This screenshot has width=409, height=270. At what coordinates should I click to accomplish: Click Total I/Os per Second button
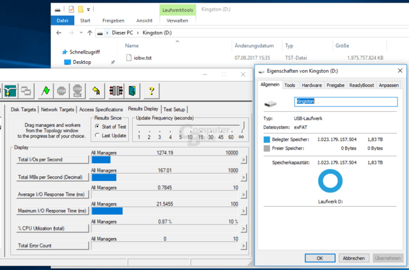tap(52, 160)
